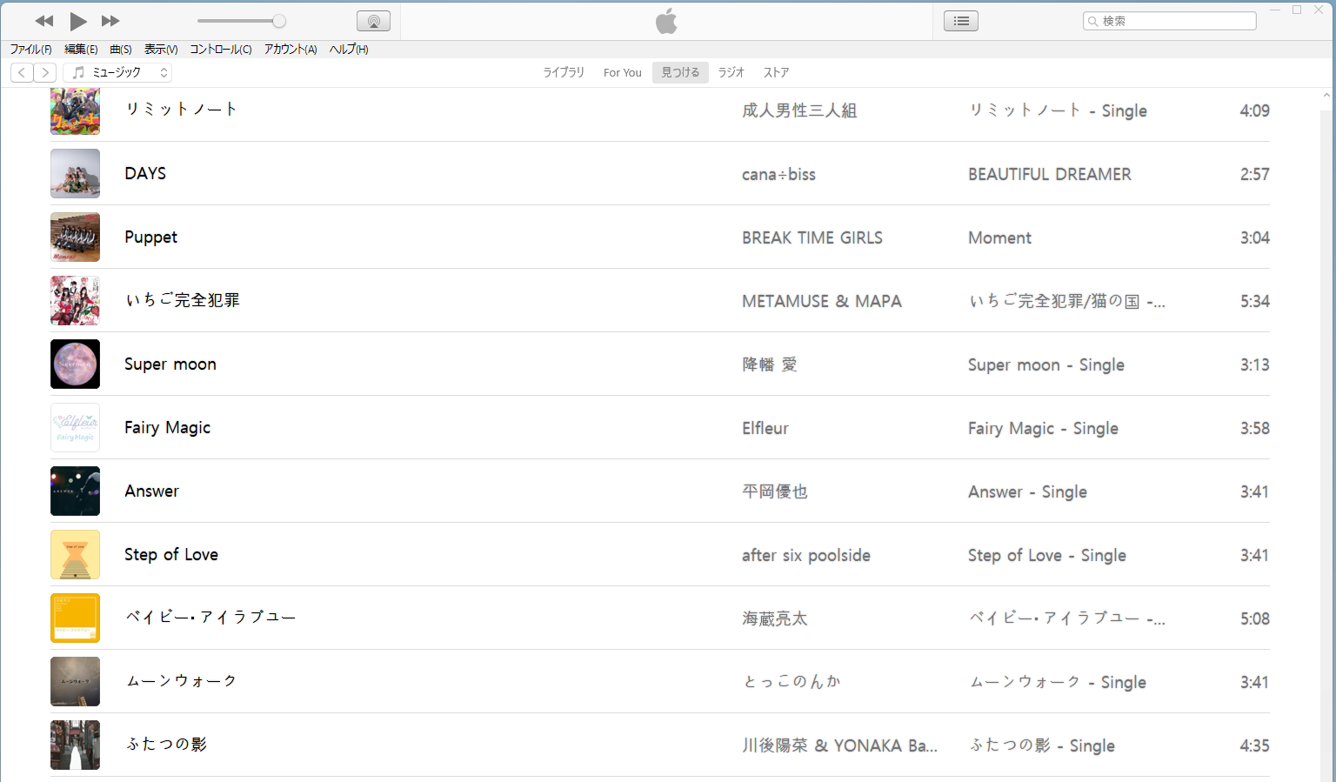
Task: Select the song title リミットノート
Action: click(181, 110)
